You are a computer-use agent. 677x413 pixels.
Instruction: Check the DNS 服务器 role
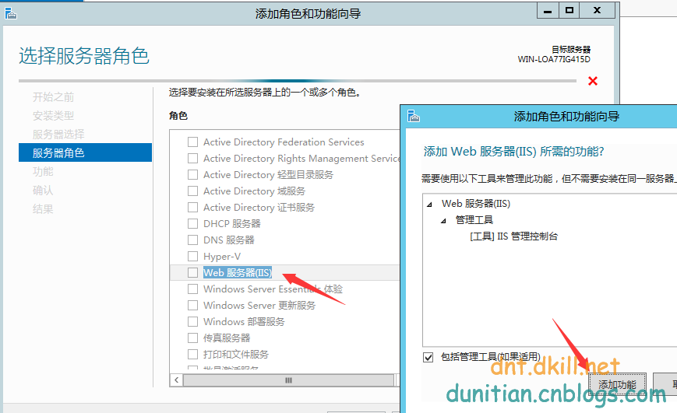[193, 240]
